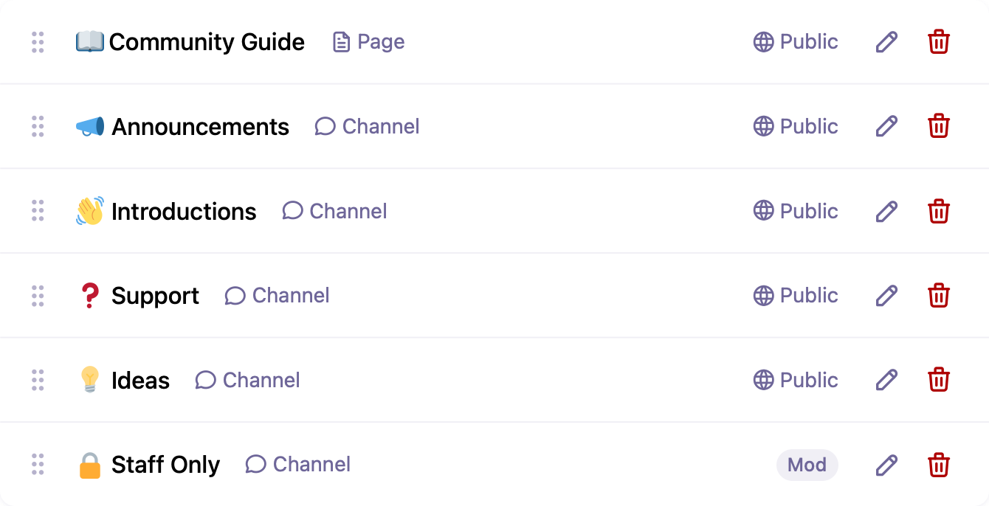Edit the Community Guide page with pencil icon
989x506 pixels.
886,42
